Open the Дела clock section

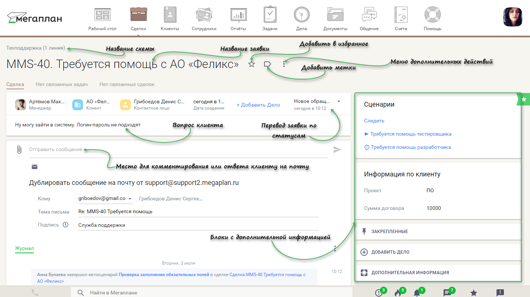click(x=301, y=18)
